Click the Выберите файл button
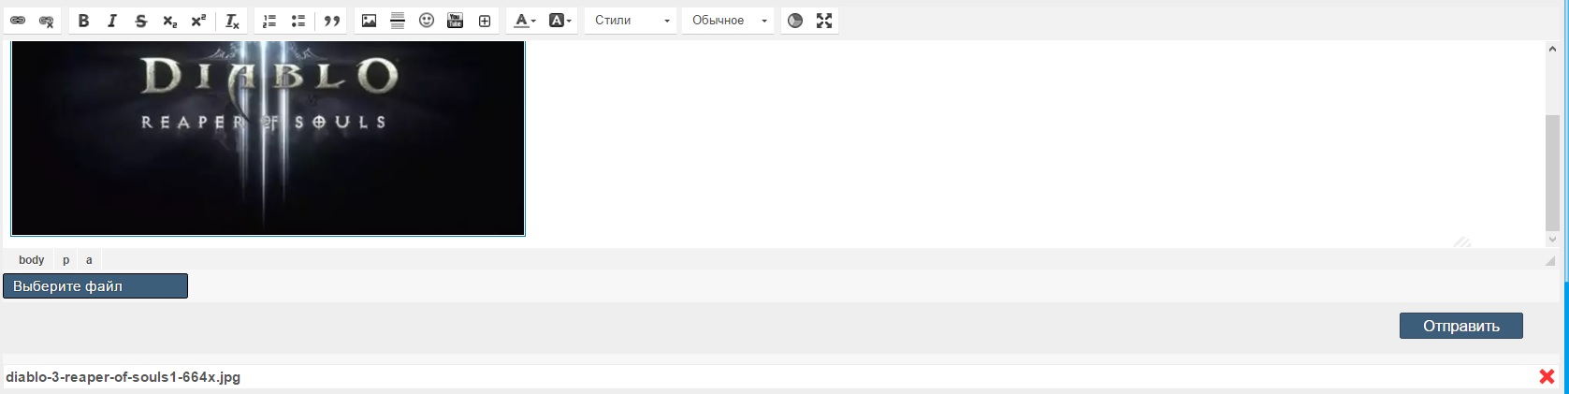 (95, 286)
